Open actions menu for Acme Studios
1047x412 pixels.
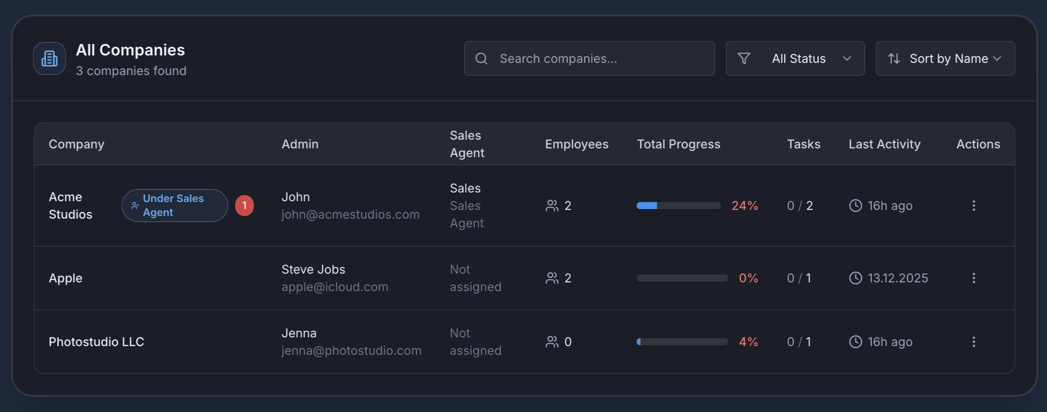pyautogui.click(x=973, y=206)
